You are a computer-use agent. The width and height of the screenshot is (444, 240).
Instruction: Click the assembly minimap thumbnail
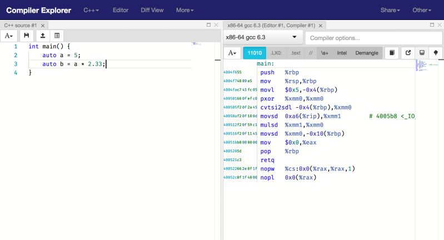click(426, 65)
